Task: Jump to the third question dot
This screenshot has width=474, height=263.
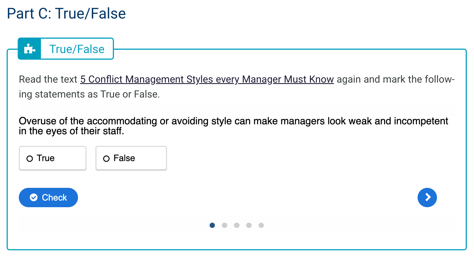Action: [x=237, y=225]
